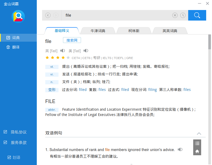Minimize the dictionary window
This screenshot has height=165, width=212.
[199, 3]
